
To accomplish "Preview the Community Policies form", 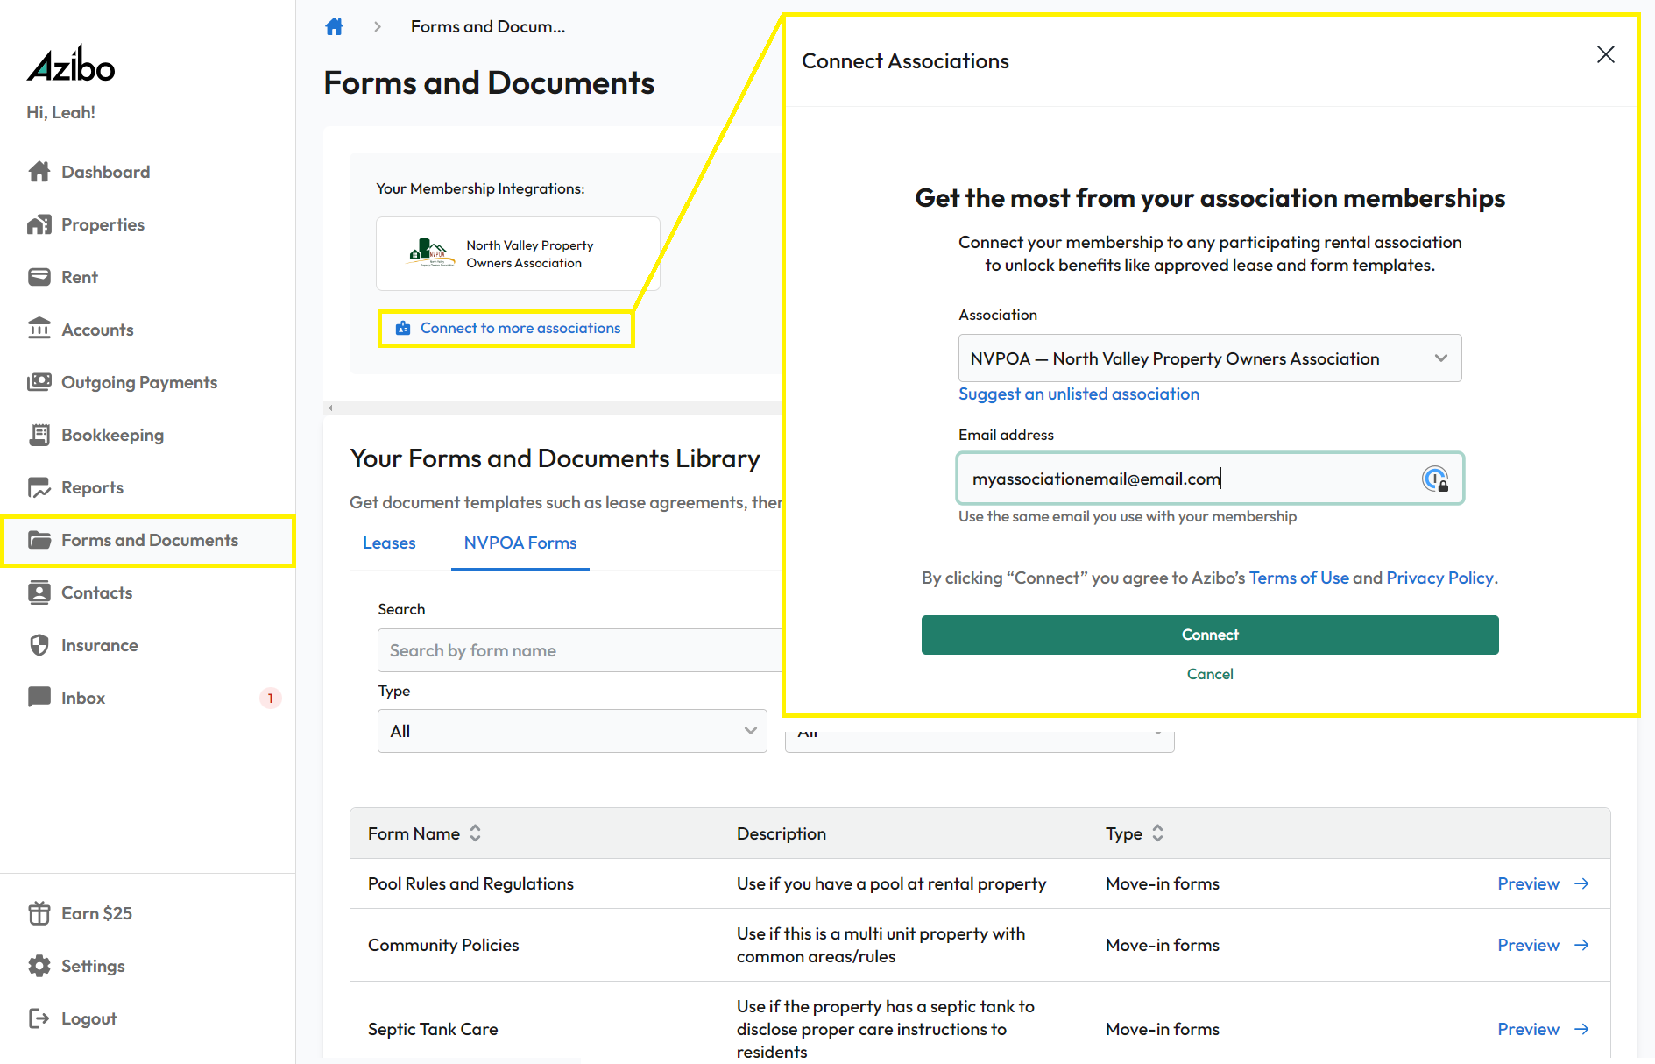I will 1528,945.
